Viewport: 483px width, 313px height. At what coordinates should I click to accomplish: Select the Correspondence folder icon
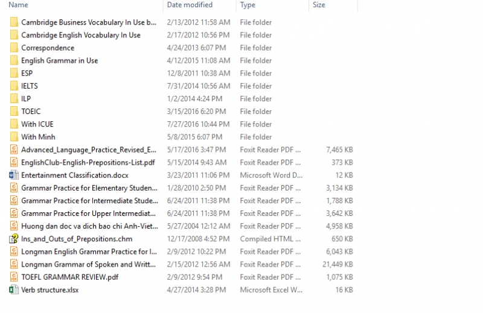coord(14,48)
